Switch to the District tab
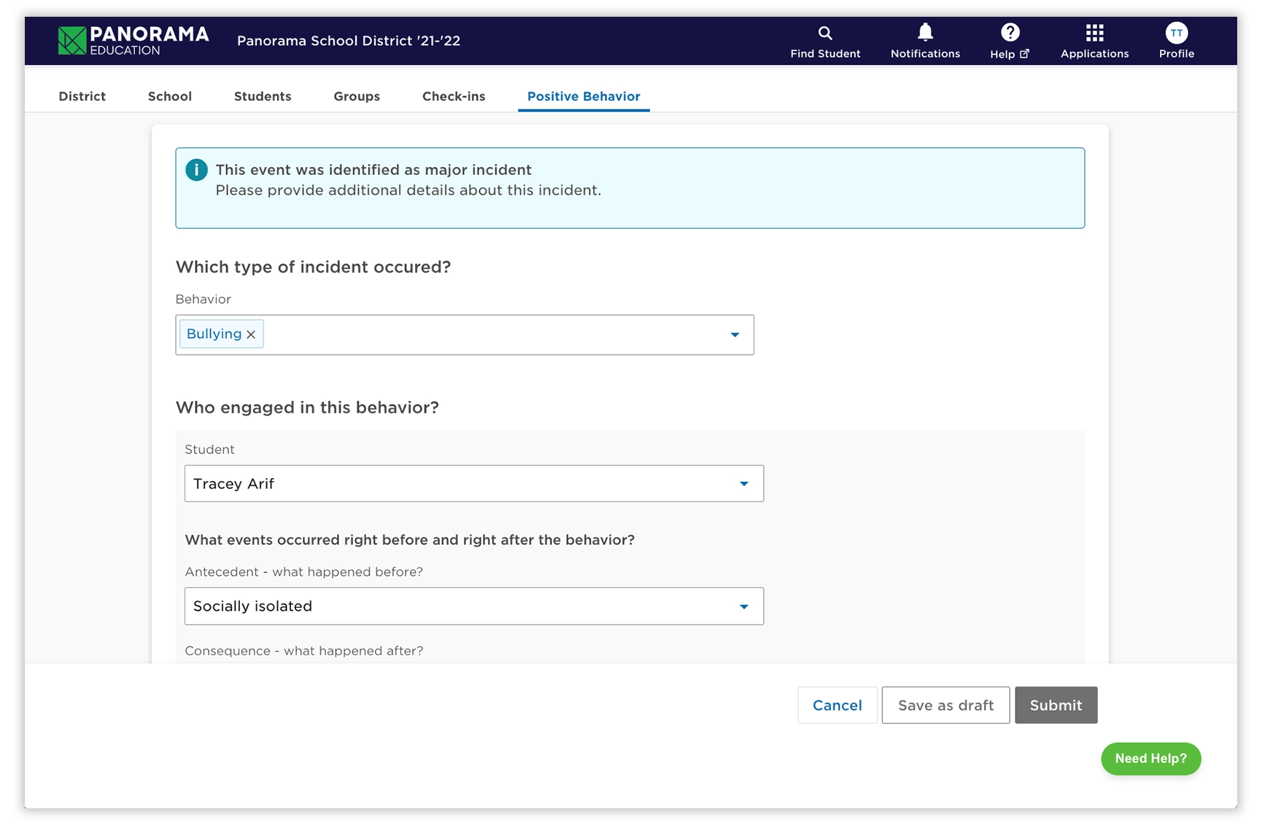The image size is (1262, 825). tap(82, 96)
